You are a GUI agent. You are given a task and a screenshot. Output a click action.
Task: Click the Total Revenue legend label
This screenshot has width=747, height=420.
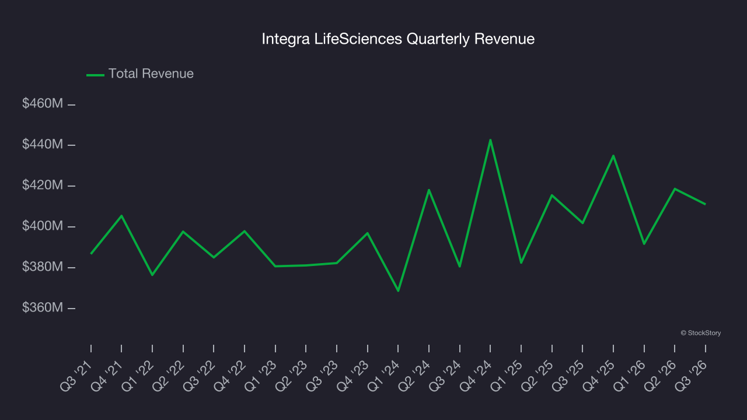point(151,74)
